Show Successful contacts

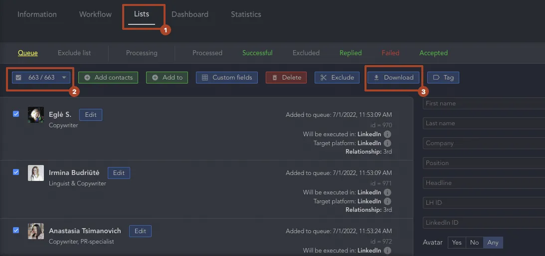(x=257, y=53)
